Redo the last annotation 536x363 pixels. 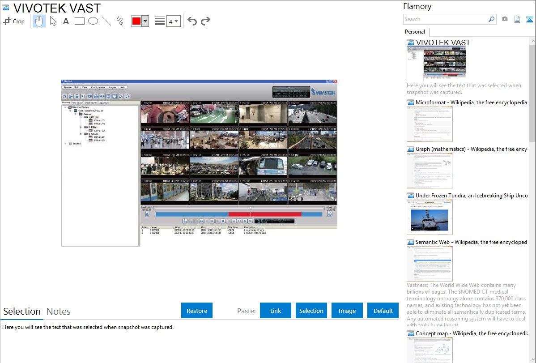pyautogui.click(x=205, y=21)
